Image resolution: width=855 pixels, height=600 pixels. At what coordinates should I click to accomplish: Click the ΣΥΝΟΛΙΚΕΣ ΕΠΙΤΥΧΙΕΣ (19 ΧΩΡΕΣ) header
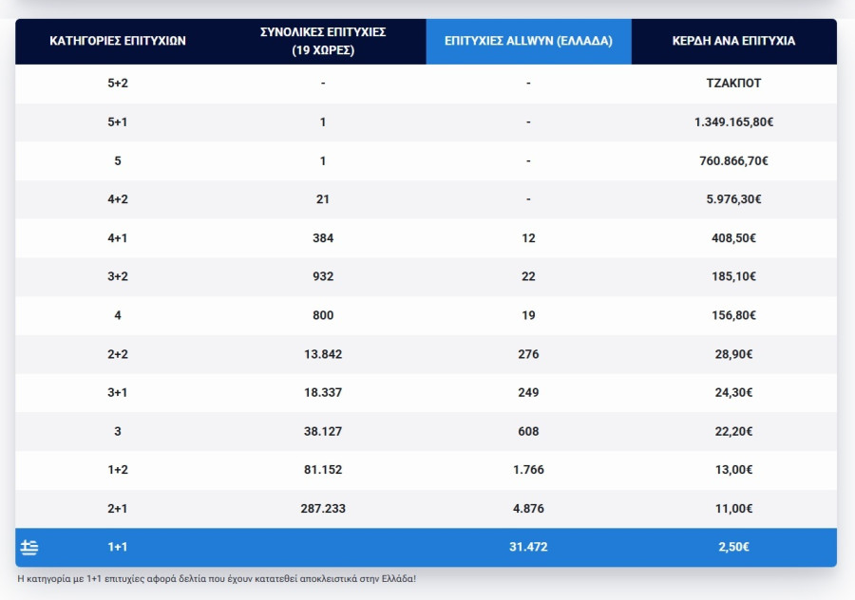click(x=323, y=42)
